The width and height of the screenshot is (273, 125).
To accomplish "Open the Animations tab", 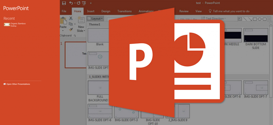I will pyautogui.click(x=146, y=11).
